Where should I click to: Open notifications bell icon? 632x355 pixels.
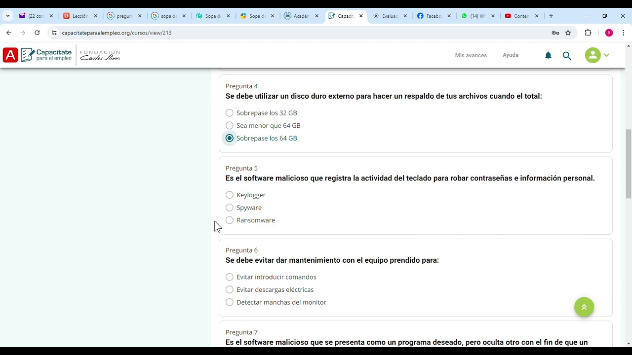point(548,55)
